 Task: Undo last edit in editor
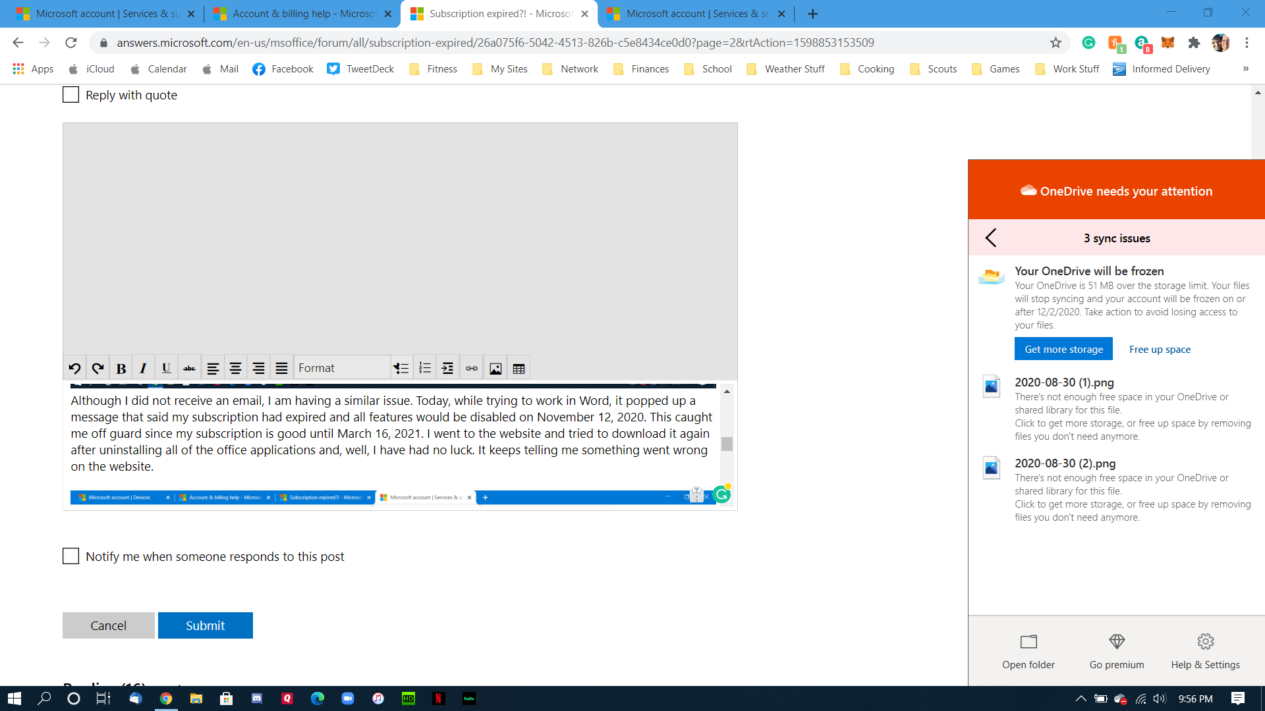(x=74, y=369)
